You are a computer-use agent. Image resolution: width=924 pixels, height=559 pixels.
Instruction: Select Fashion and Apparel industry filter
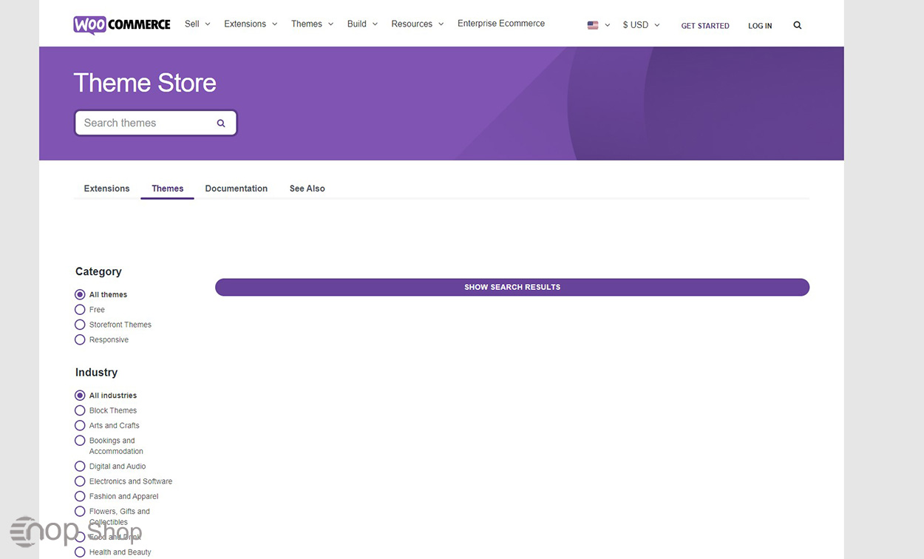click(81, 496)
